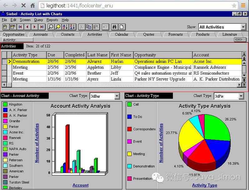Click the copy icon in toolbar
Screen dimensions: 249x190
click(89, 27)
